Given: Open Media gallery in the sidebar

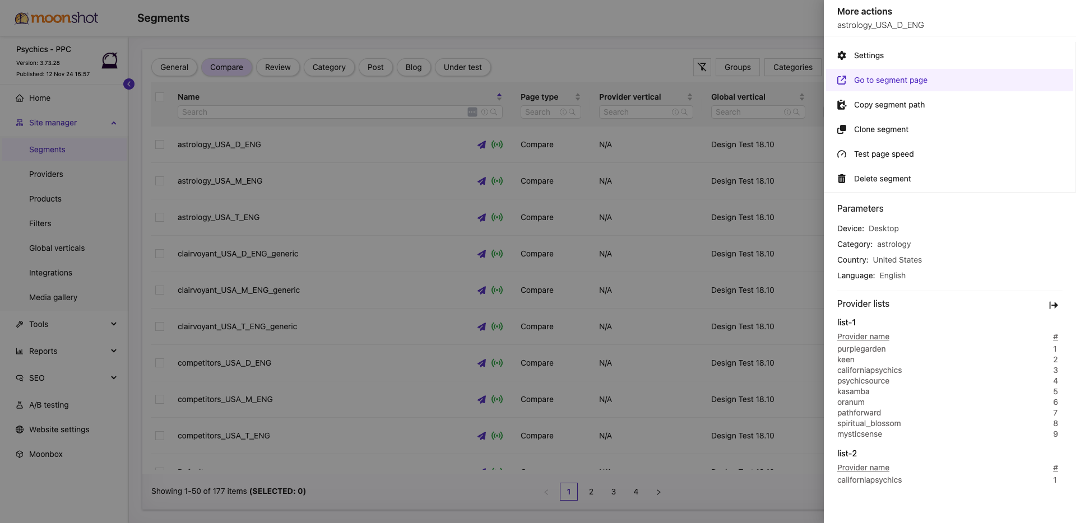Looking at the screenshot, I should [53, 297].
